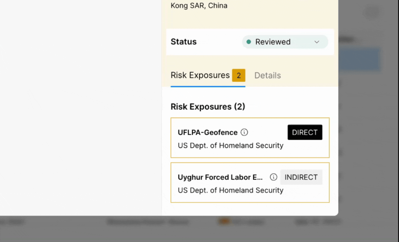This screenshot has width=399, height=242.
Task: Click US Dept. of Homeland Security under Uyghur
Action: point(230,190)
